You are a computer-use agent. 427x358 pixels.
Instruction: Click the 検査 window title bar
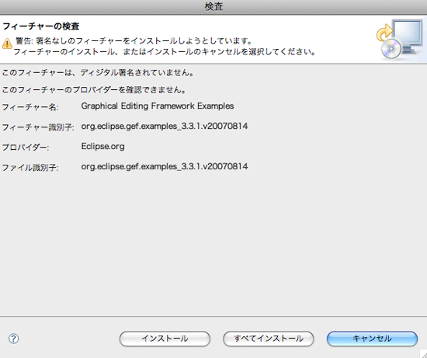(x=213, y=7)
